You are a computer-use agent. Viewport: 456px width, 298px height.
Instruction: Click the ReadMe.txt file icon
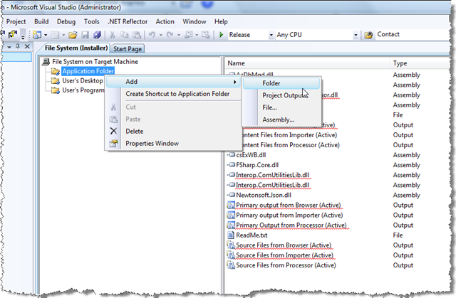click(231, 235)
